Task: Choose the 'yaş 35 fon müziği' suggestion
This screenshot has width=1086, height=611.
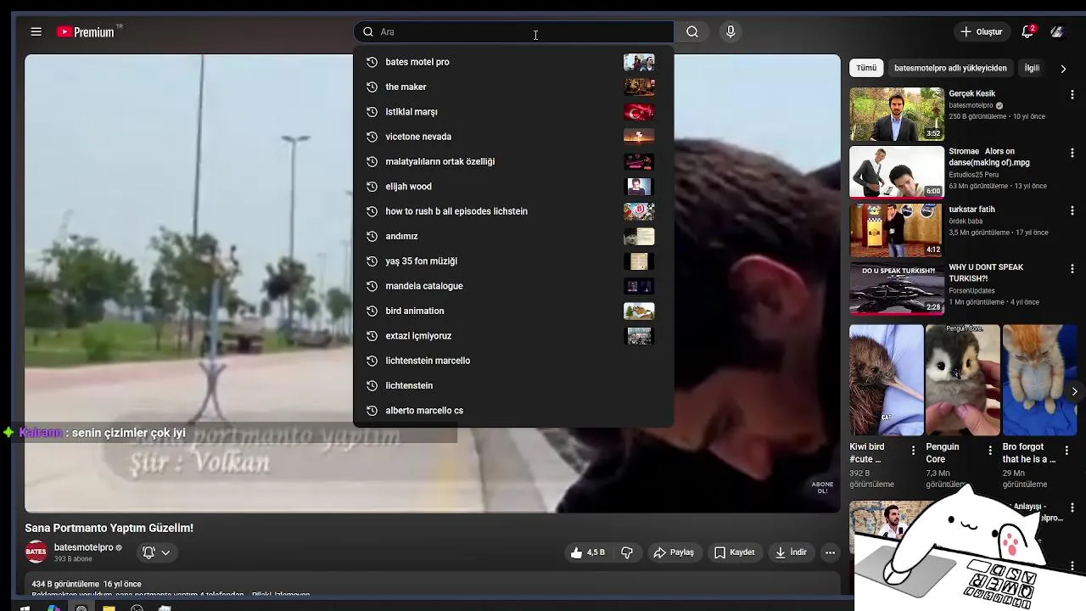Action: coord(513,261)
